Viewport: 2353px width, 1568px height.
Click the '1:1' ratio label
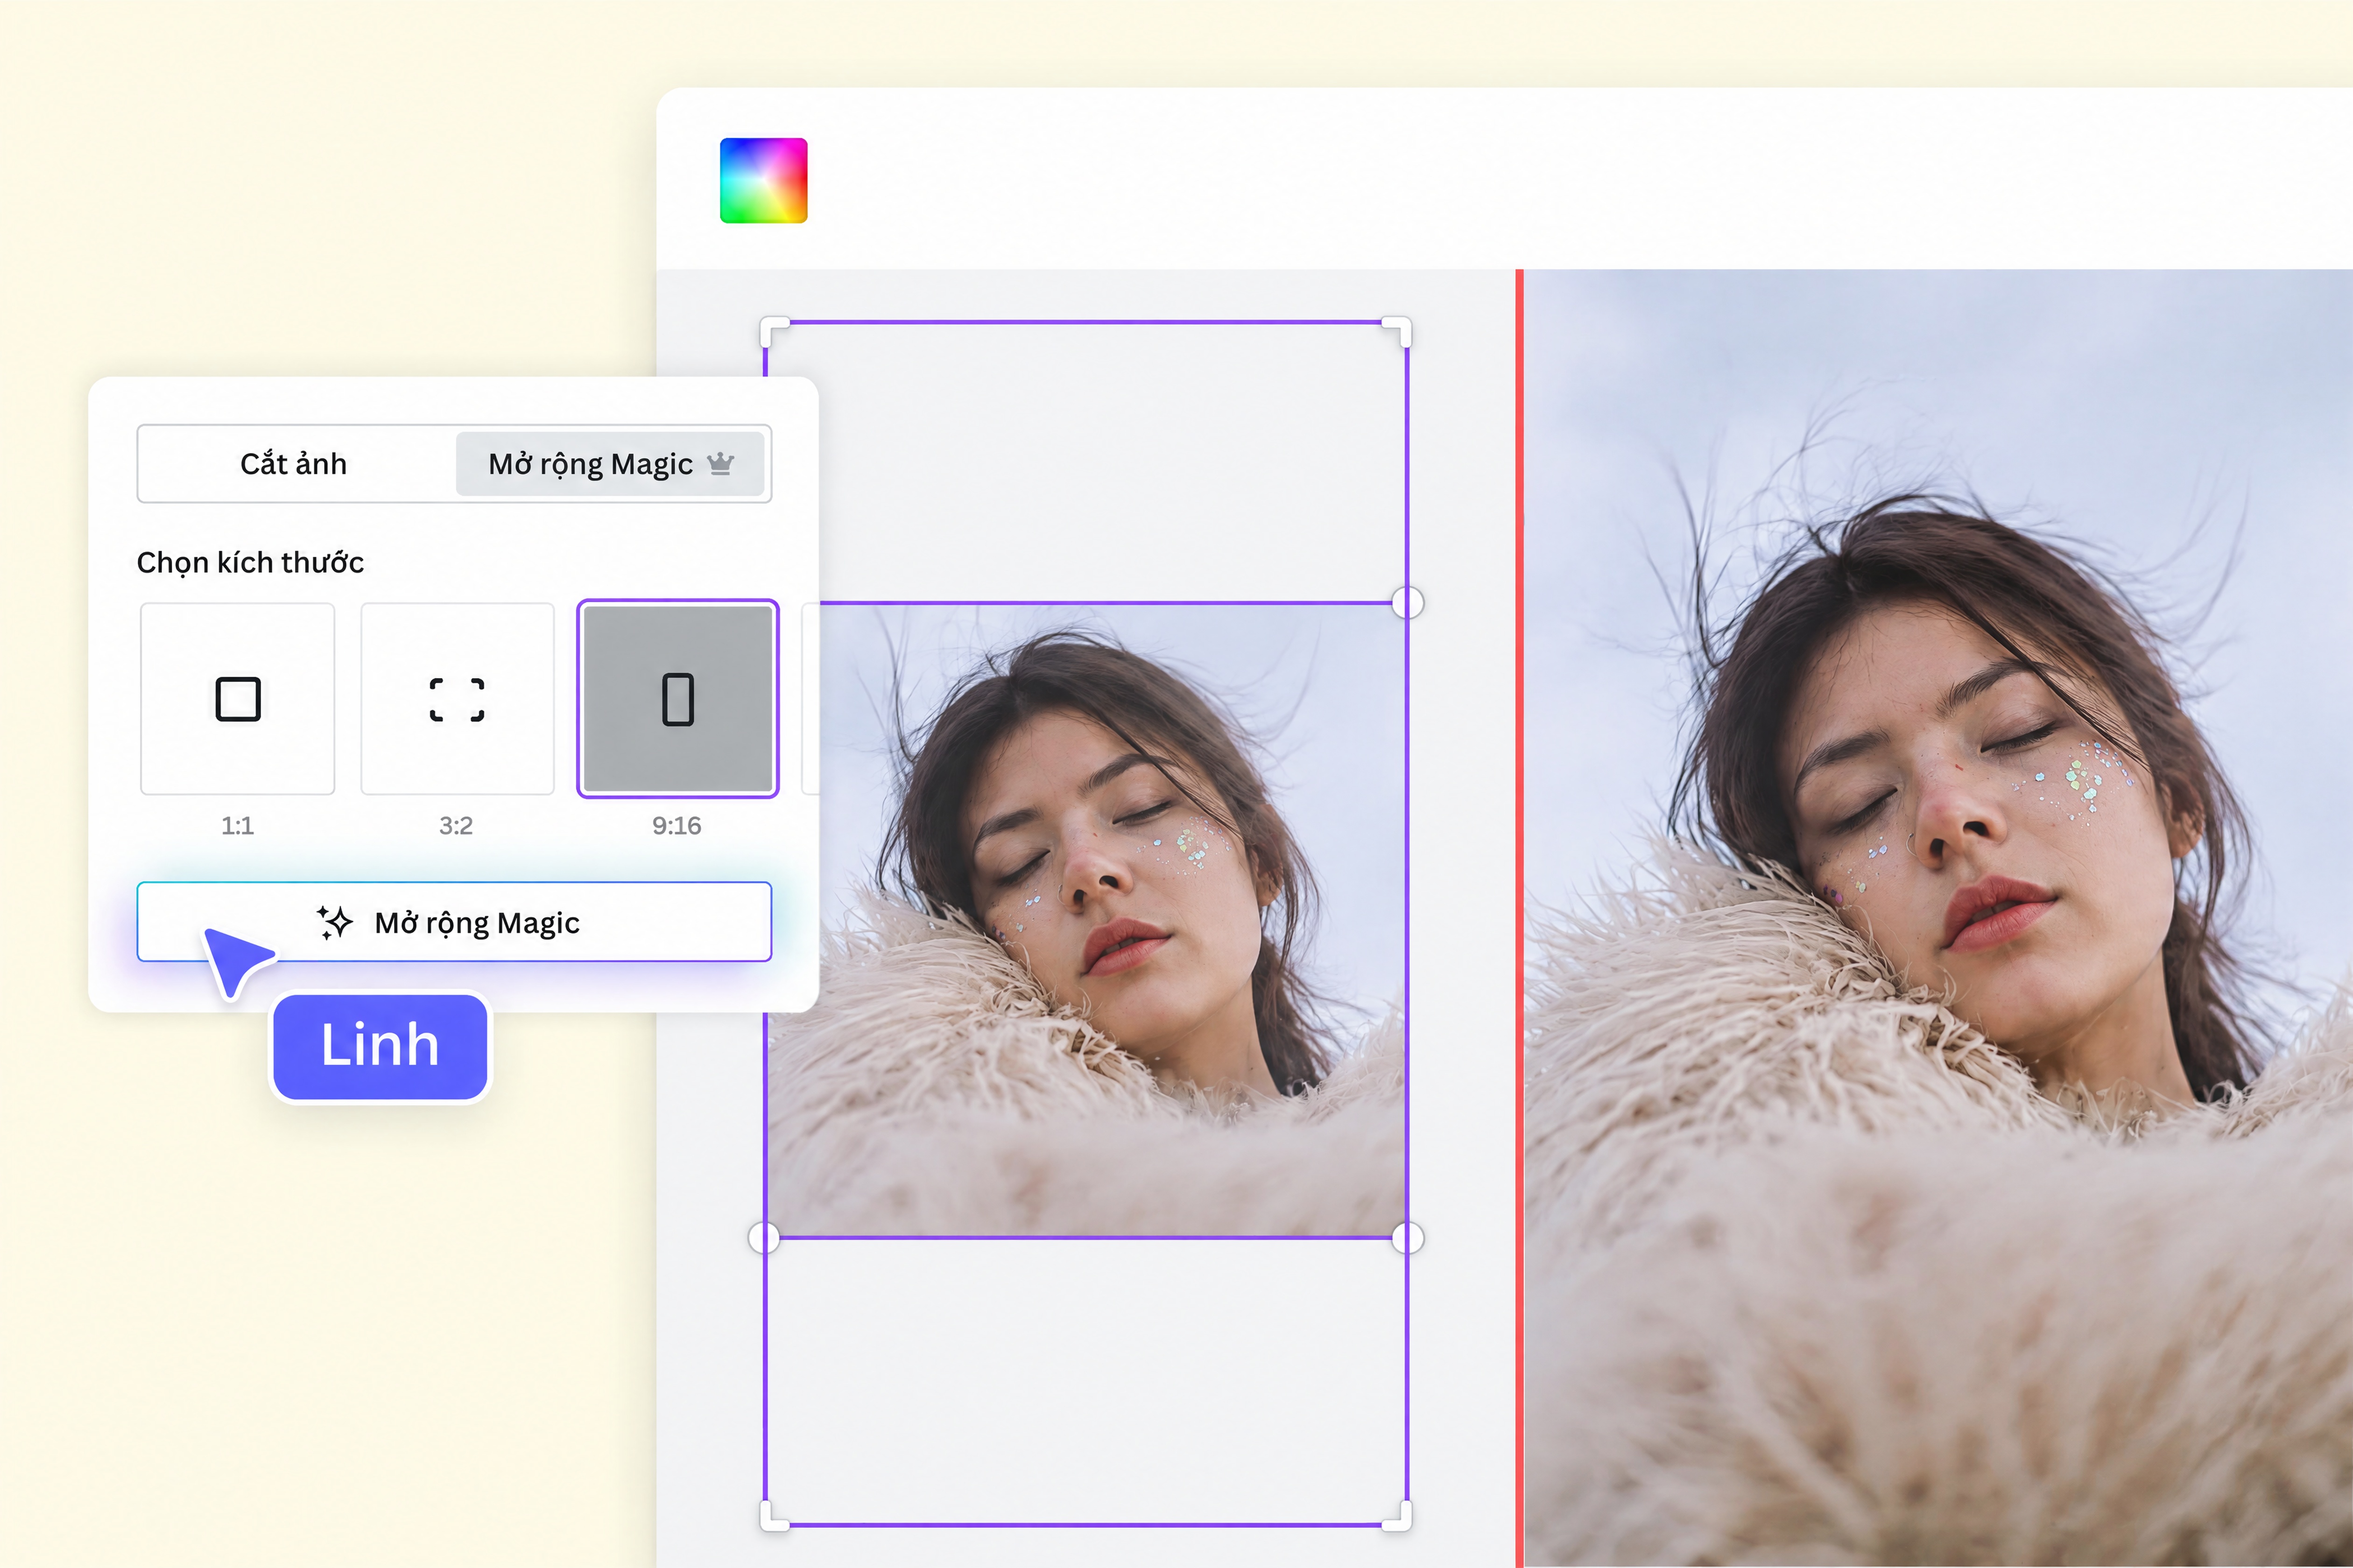(237, 826)
